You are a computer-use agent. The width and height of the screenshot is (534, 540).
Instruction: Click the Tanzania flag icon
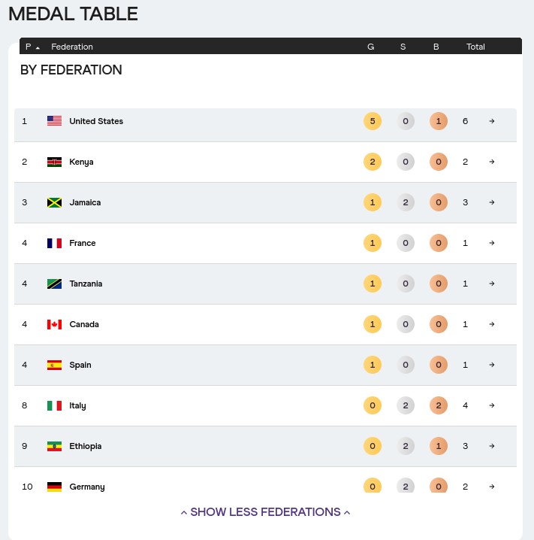[x=54, y=284]
